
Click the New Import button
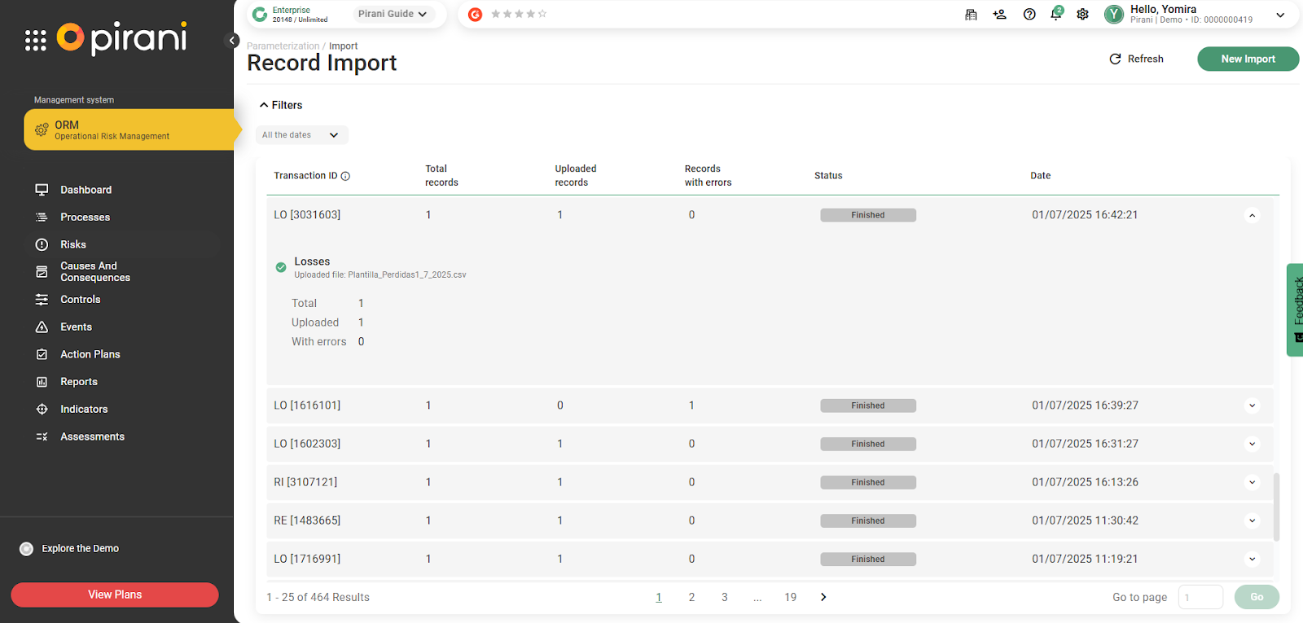(1248, 59)
